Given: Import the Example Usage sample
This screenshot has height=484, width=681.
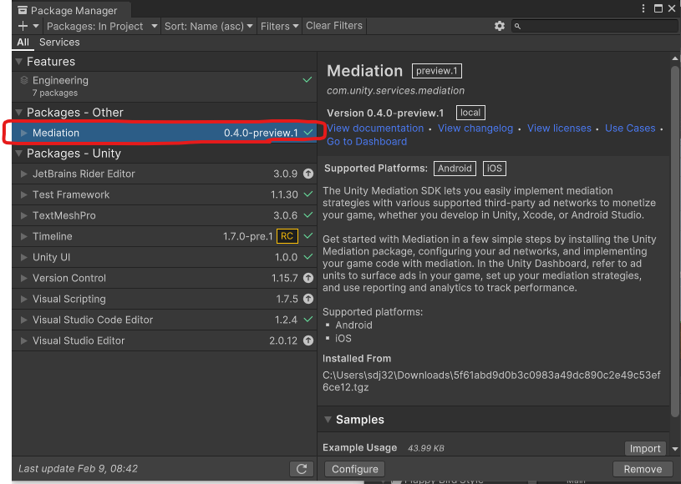Looking at the screenshot, I should (x=645, y=448).
